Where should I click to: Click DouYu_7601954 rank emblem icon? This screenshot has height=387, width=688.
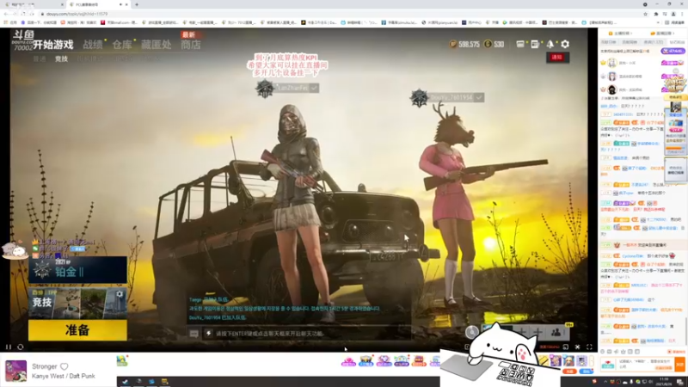tap(419, 98)
